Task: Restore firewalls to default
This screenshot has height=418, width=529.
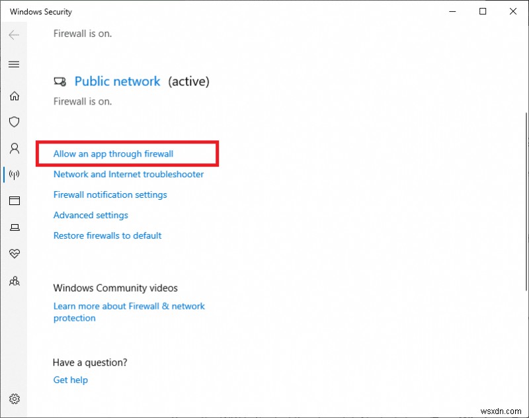Action: (x=107, y=235)
